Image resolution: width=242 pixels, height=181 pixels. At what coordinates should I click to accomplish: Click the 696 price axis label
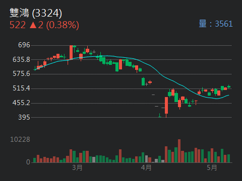[x=24, y=45]
